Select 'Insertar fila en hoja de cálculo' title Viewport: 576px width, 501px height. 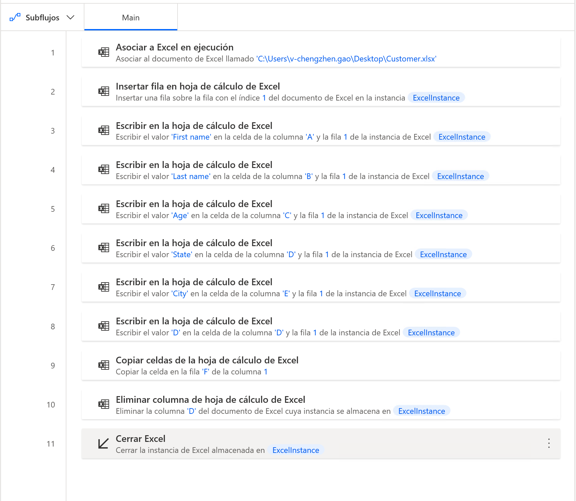tap(198, 87)
